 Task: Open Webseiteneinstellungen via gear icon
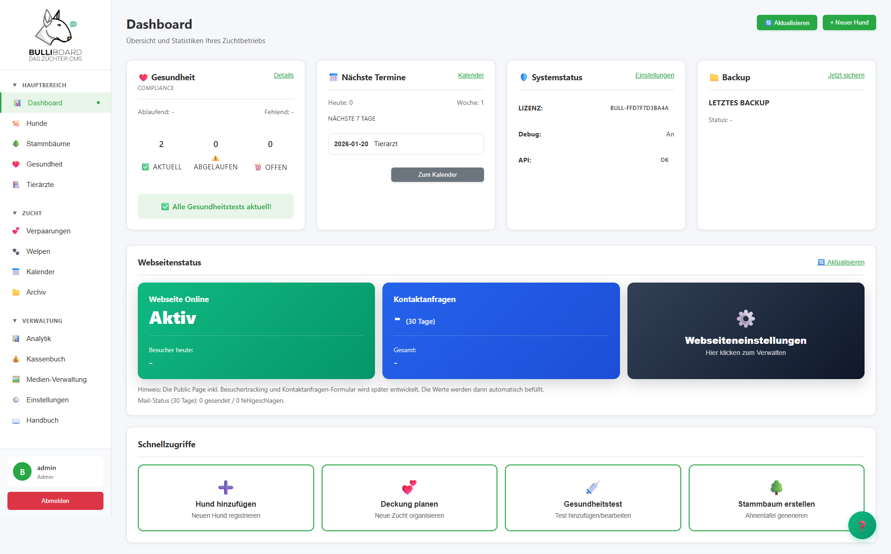click(x=745, y=319)
